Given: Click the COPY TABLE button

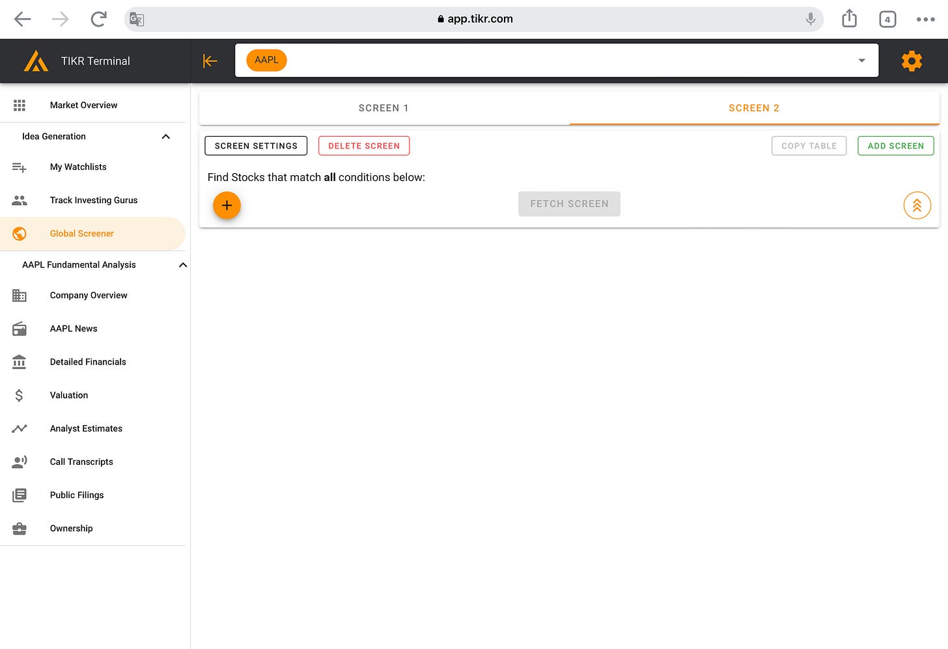Looking at the screenshot, I should (809, 146).
